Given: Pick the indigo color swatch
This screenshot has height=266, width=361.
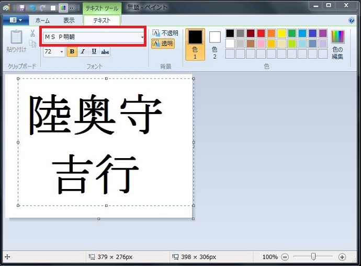Looking at the screenshot, I should [312, 34].
